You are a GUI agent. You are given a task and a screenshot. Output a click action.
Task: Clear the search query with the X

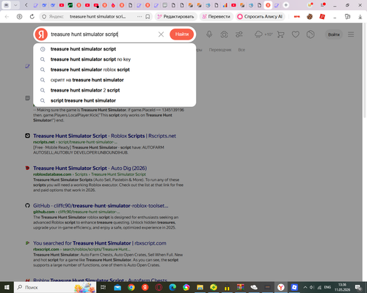click(161, 34)
